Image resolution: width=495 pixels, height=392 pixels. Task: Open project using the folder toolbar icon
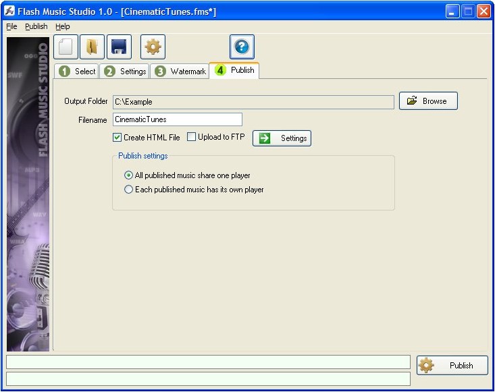pos(93,47)
